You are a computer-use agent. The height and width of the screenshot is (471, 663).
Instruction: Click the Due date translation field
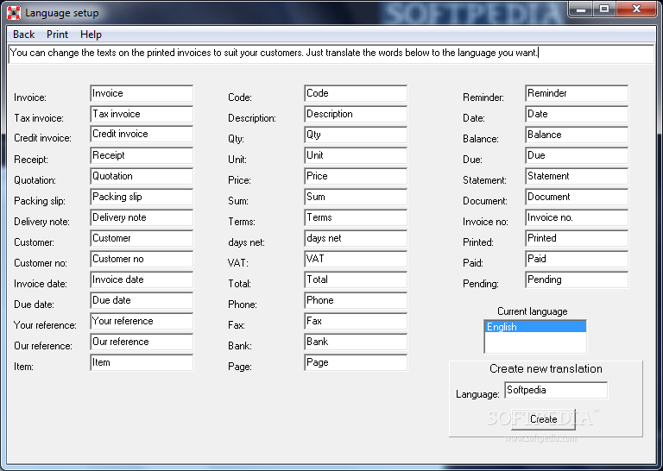tap(142, 300)
